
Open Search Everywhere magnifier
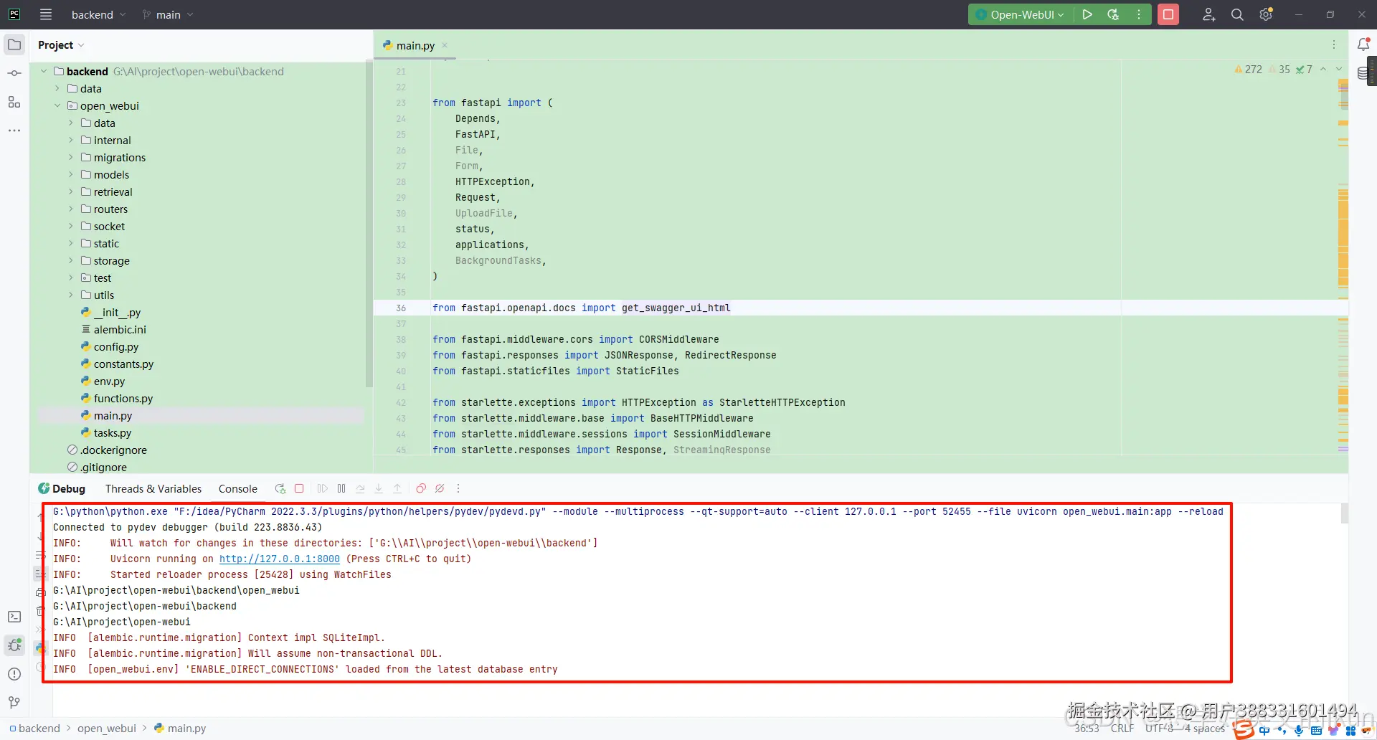[x=1237, y=14]
